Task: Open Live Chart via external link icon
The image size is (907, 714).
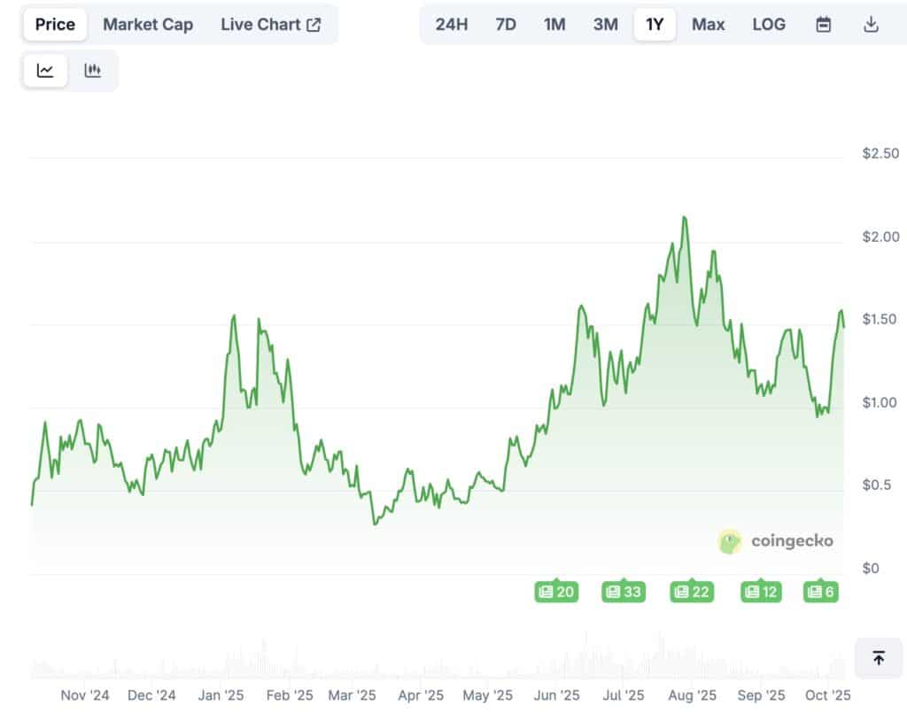Action: (314, 24)
